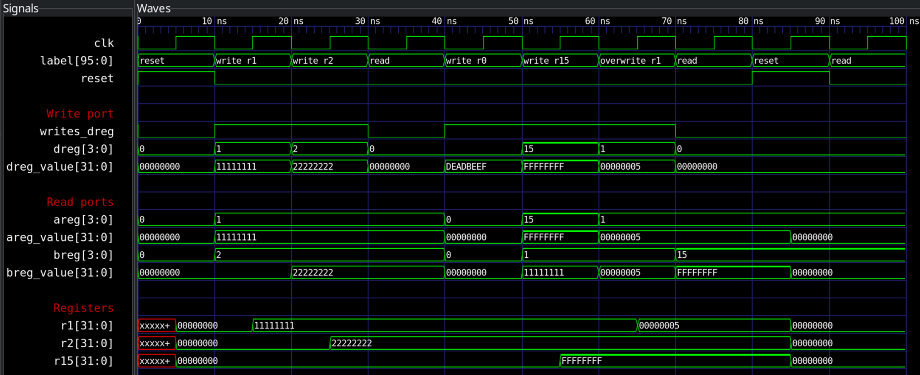Select the writes_dreg signal name
Image resolution: width=920 pixels, height=375 pixels.
pos(77,132)
